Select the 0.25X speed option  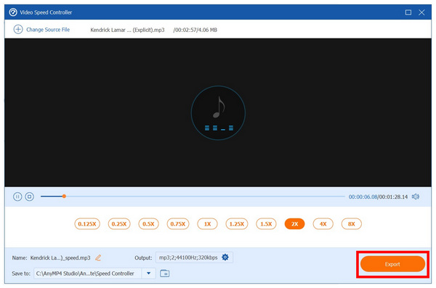(x=119, y=224)
